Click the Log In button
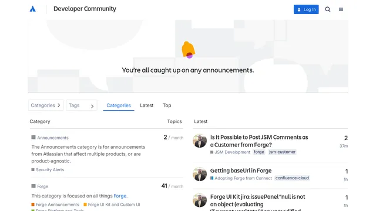The height and width of the screenshot is (211, 376). (x=306, y=9)
